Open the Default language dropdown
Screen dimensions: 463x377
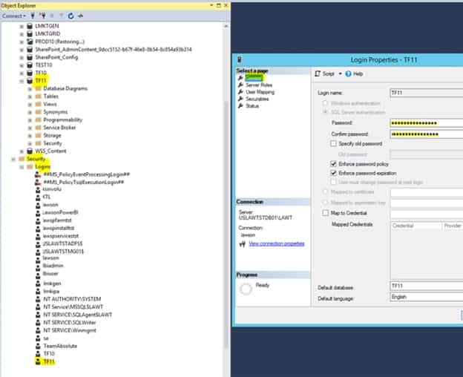point(427,297)
